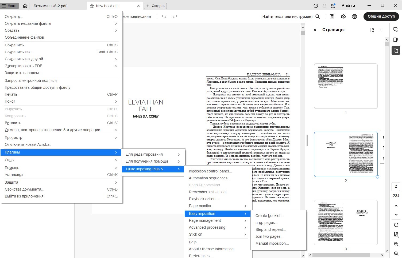The height and width of the screenshot is (258, 402).
Task: Click the Войти sign-in button
Action: click(348, 6)
